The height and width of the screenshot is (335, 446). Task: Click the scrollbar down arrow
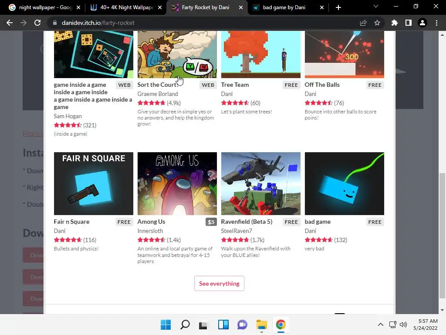(x=442, y=310)
